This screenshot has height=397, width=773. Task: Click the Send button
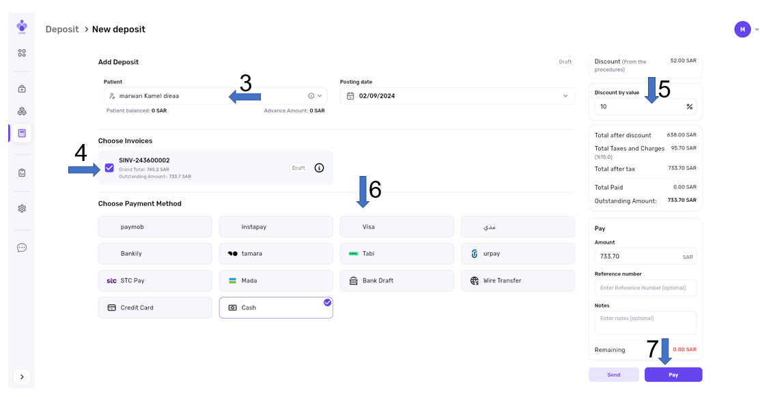[x=613, y=374]
